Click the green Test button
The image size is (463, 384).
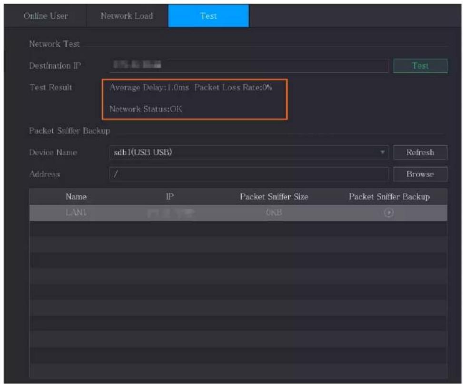pyautogui.click(x=420, y=66)
